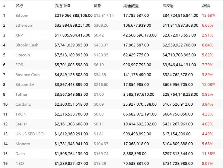Screen dimensions: 223x168
Task: Open the EOS coin link
Action: click(x=19, y=65)
